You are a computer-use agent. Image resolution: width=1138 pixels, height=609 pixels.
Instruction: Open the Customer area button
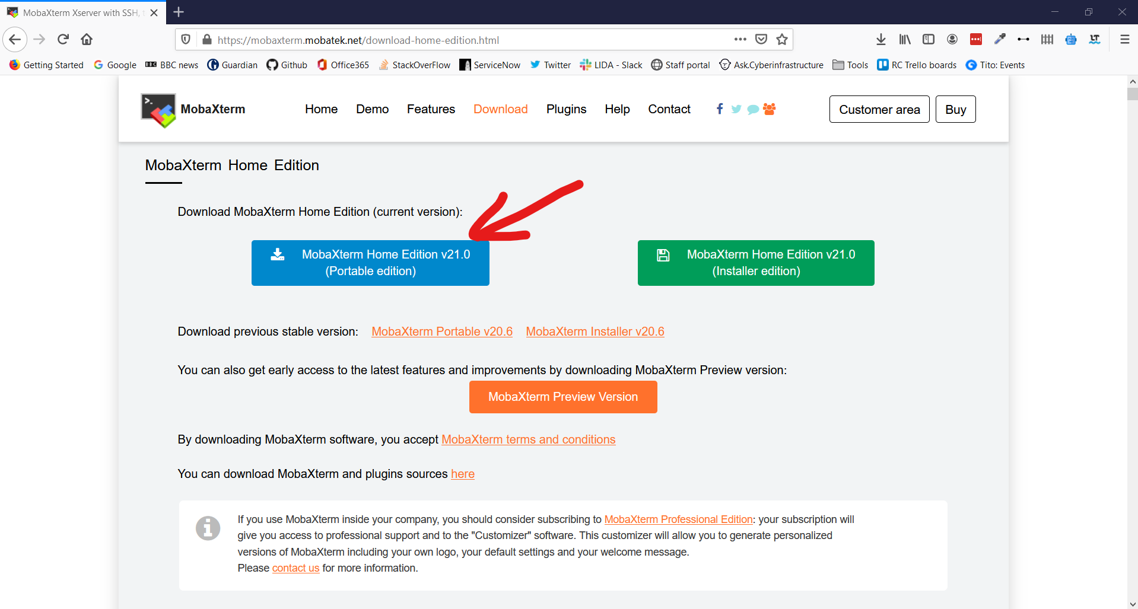[879, 109]
